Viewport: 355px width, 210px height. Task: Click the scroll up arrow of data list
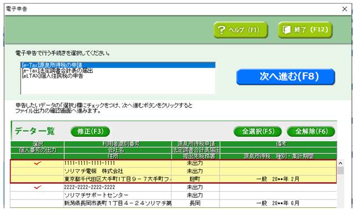[x=340, y=163]
